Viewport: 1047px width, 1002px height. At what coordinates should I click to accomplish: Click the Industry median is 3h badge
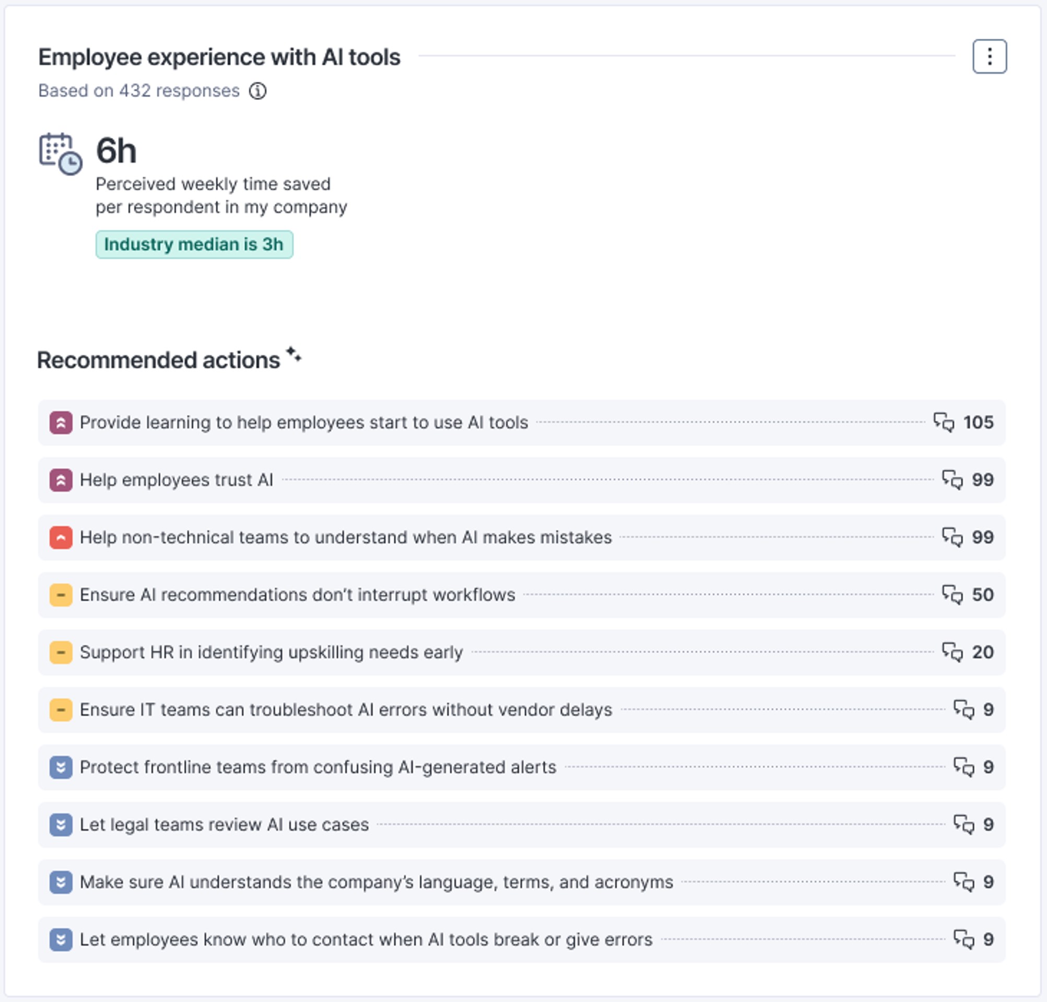tap(194, 244)
